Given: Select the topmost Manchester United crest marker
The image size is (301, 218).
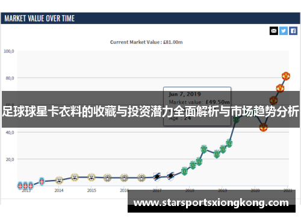Looking at the screenshot, I should (286, 76).
